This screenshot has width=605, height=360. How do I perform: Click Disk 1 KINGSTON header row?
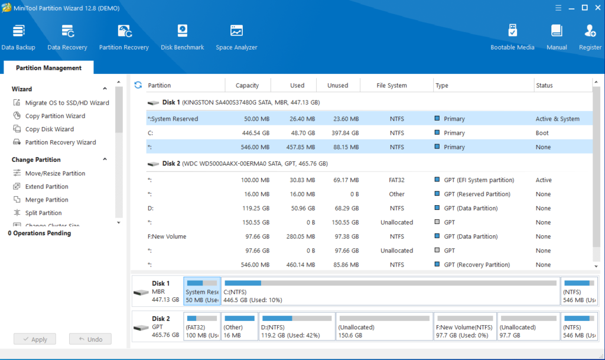pos(369,102)
